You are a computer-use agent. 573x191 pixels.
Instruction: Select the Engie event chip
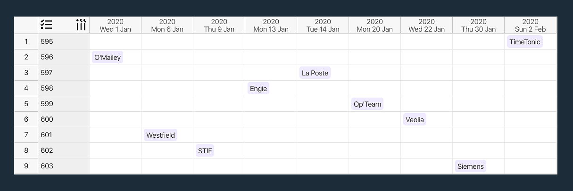pos(258,89)
